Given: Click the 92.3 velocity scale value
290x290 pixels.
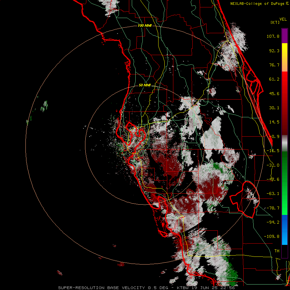Looking at the screenshot, I should pyautogui.click(x=274, y=51).
